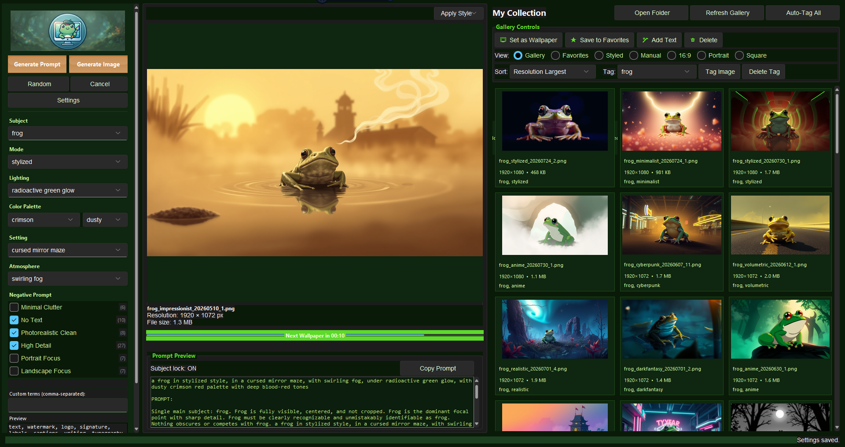
Task: Enable the Portrait Focus checkbox
Action: click(x=14, y=358)
